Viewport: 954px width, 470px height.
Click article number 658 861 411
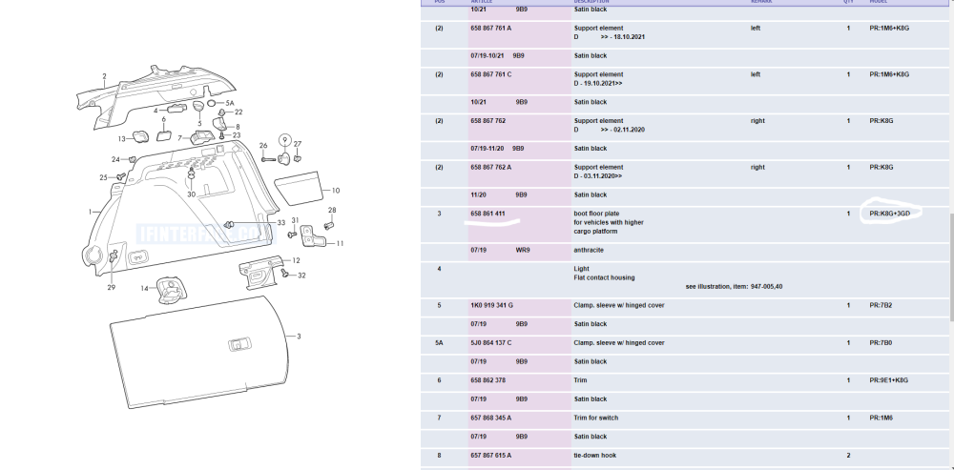[x=488, y=214]
